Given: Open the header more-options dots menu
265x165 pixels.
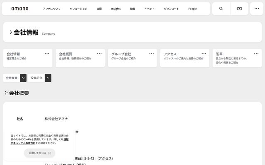Looking at the screenshot, I should pyautogui.click(x=257, y=9).
